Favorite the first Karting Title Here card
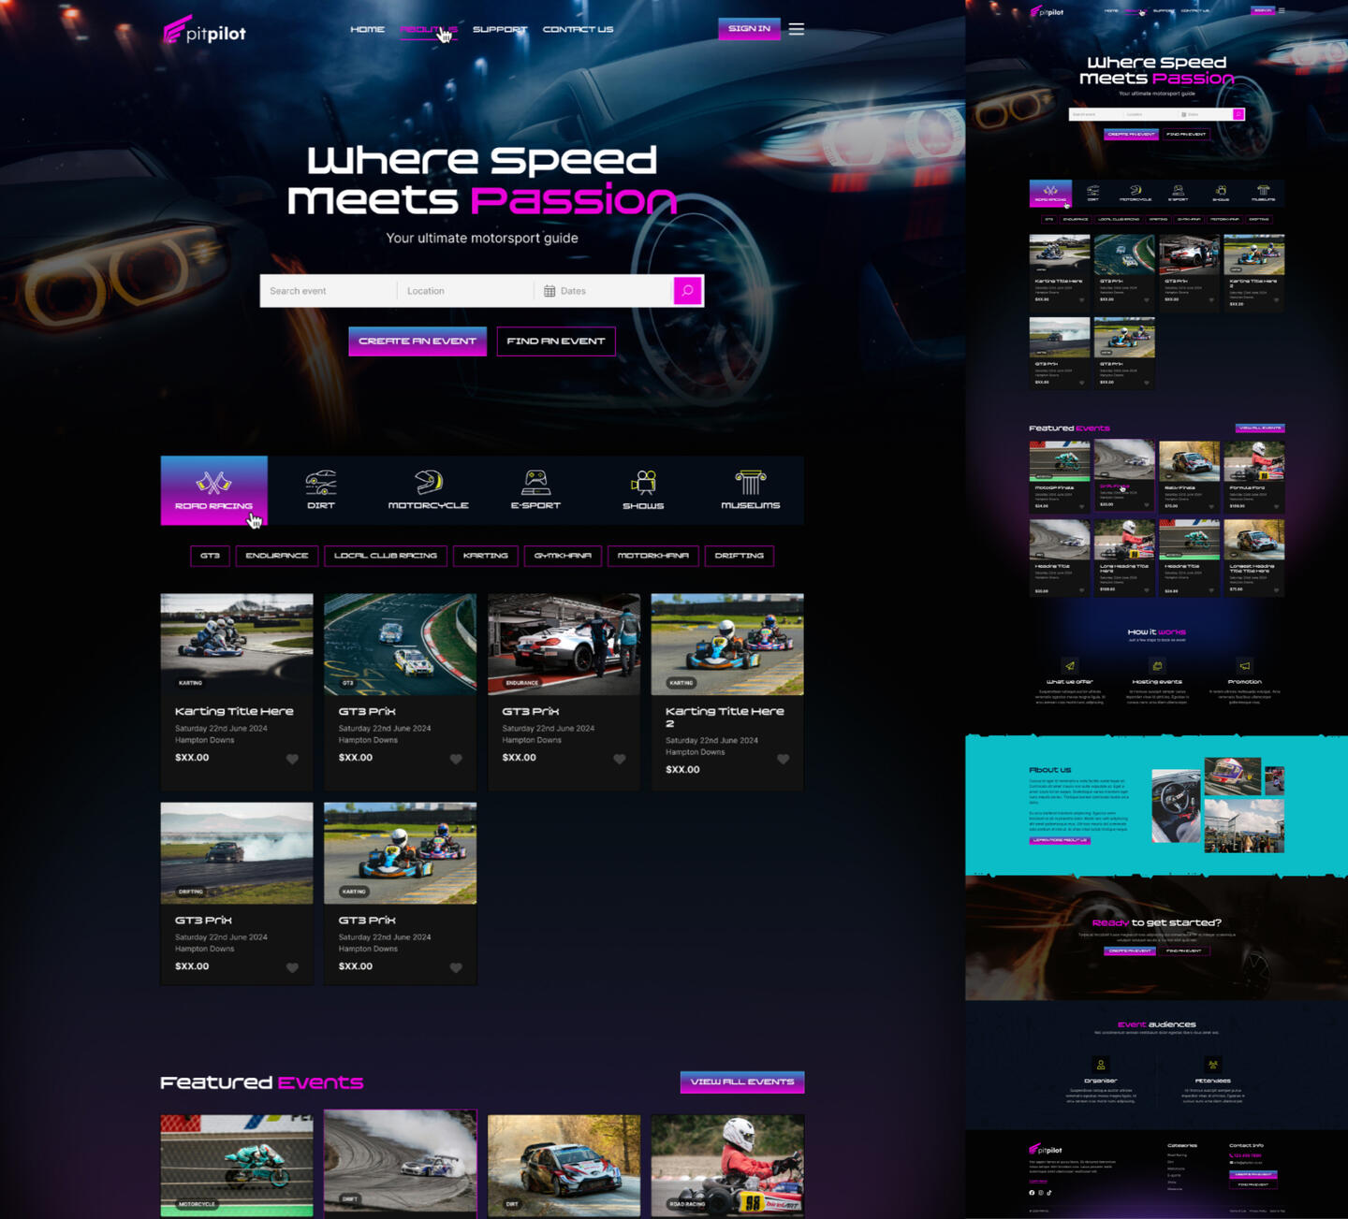 click(292, 759)
